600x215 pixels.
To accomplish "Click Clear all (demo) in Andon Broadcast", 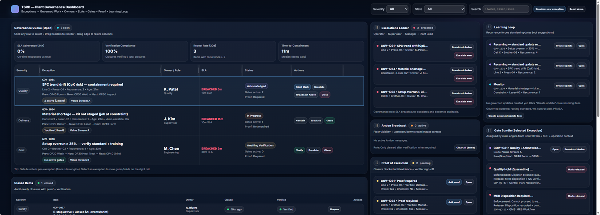I will tap(466, 147).
